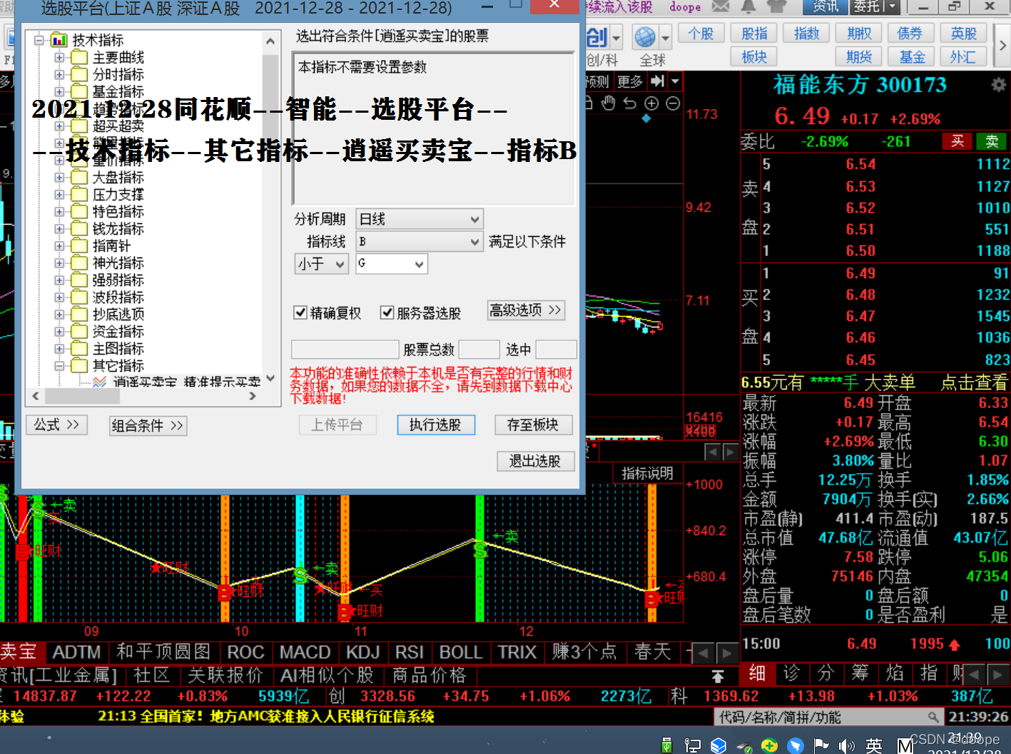Image resolution: width=1011 pixels, height=754 pixels.
Task: Click the 个股 category button
Action: click(701, 34)
